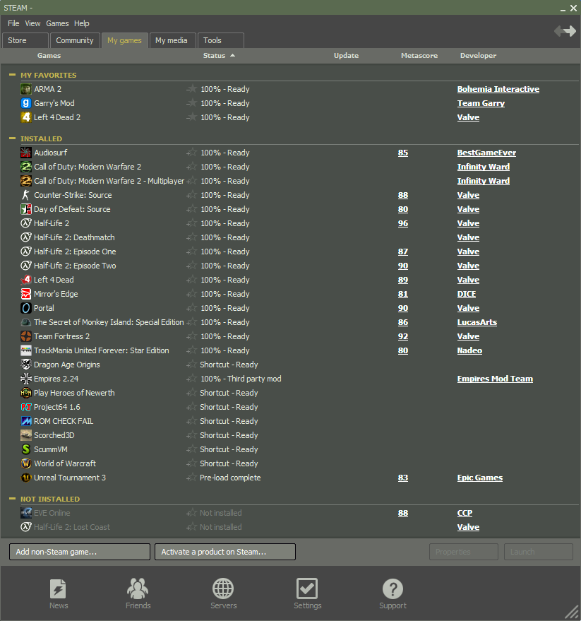
Task: Open the File menu
Action: click(13, 23)
